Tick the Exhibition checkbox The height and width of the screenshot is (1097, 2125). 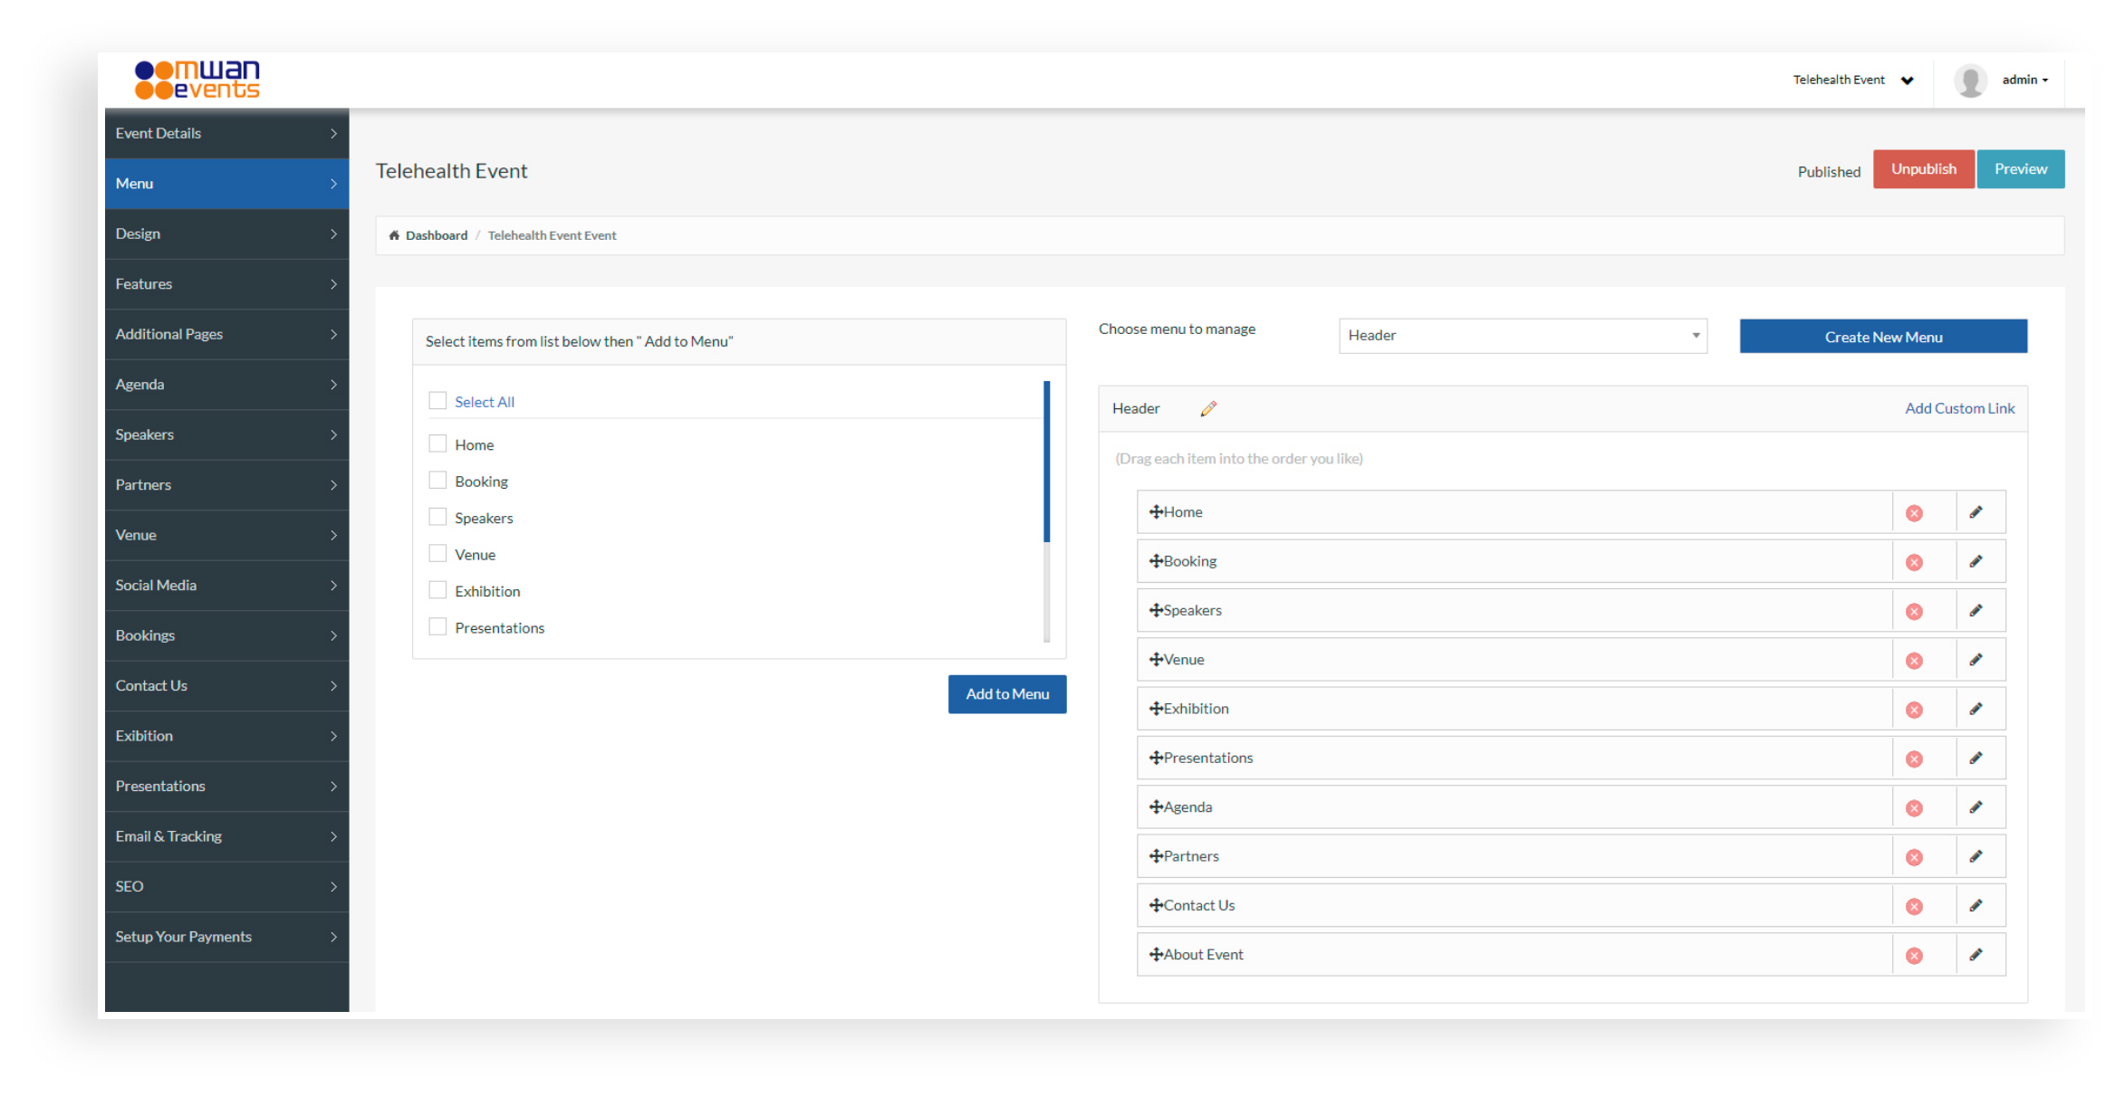pyautogui.click(x=437, y=590)
